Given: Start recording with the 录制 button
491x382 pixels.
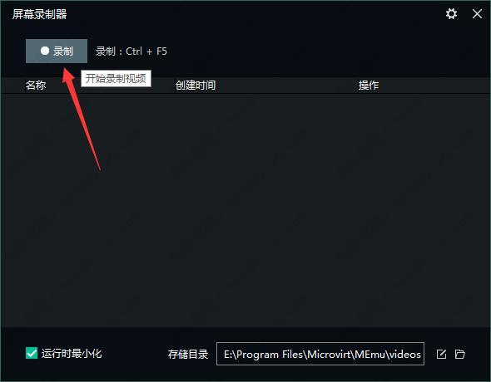Looking at the screenshot, I should tap(57, 51).
